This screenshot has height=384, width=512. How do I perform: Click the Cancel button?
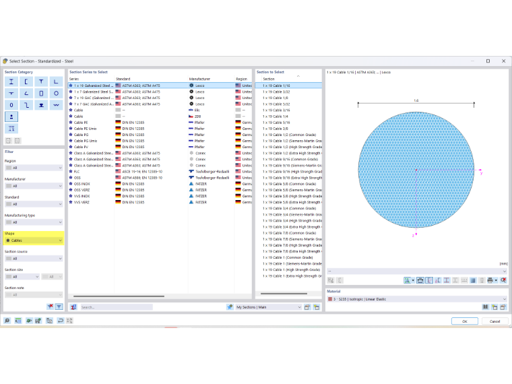point(494,321)
